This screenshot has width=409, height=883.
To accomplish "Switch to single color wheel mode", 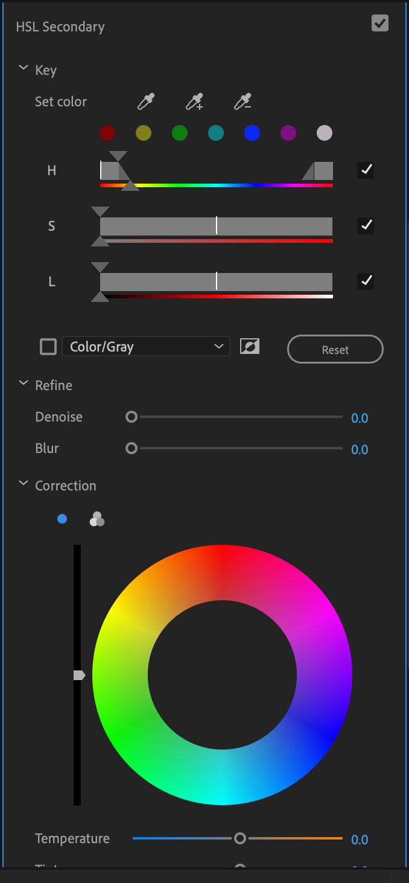I will (62, 519).
